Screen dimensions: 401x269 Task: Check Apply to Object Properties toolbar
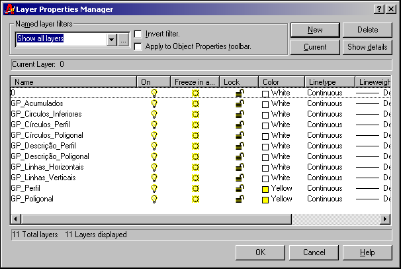(138, 47)
